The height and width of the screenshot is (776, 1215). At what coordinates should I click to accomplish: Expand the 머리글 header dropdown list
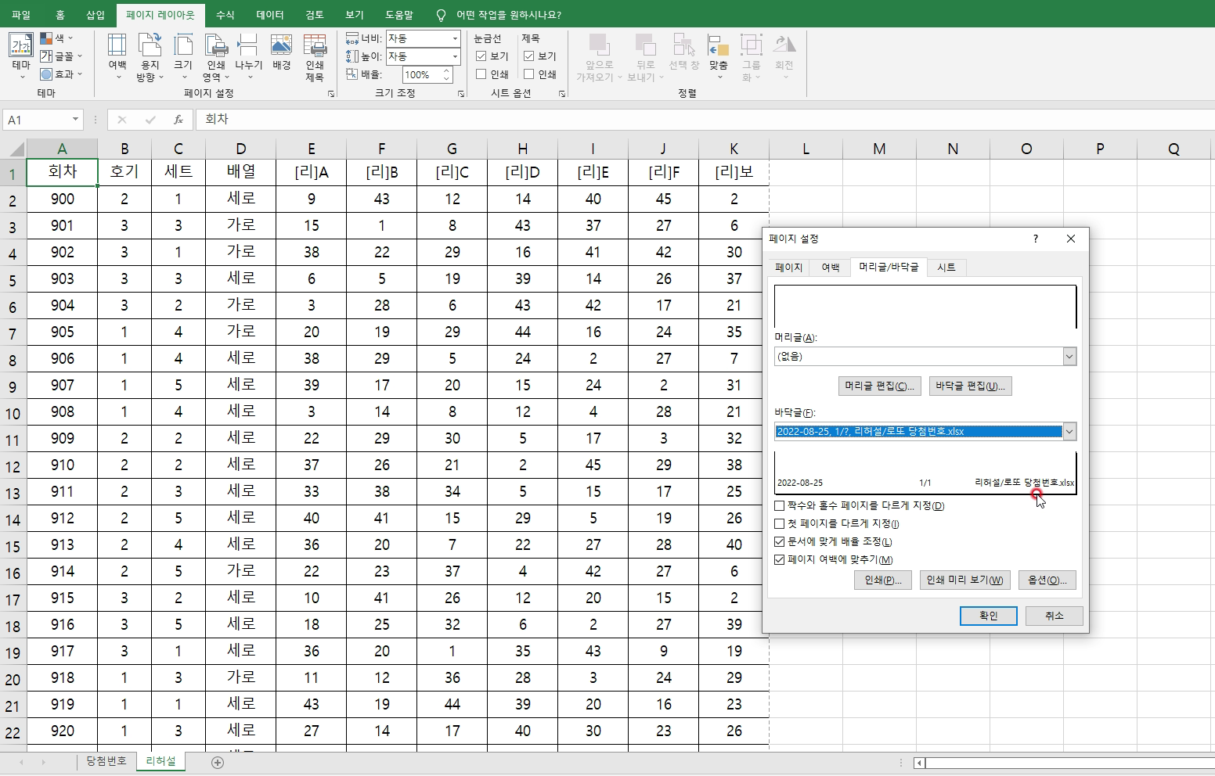coord(1069,357)
